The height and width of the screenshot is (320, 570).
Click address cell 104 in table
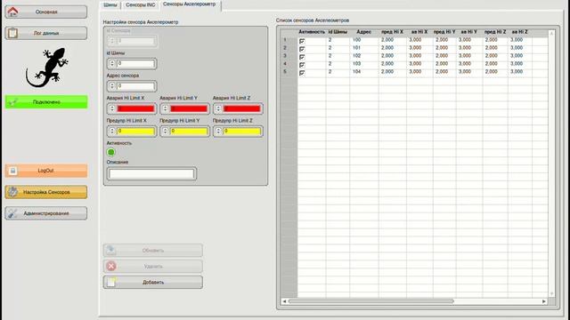364,72
